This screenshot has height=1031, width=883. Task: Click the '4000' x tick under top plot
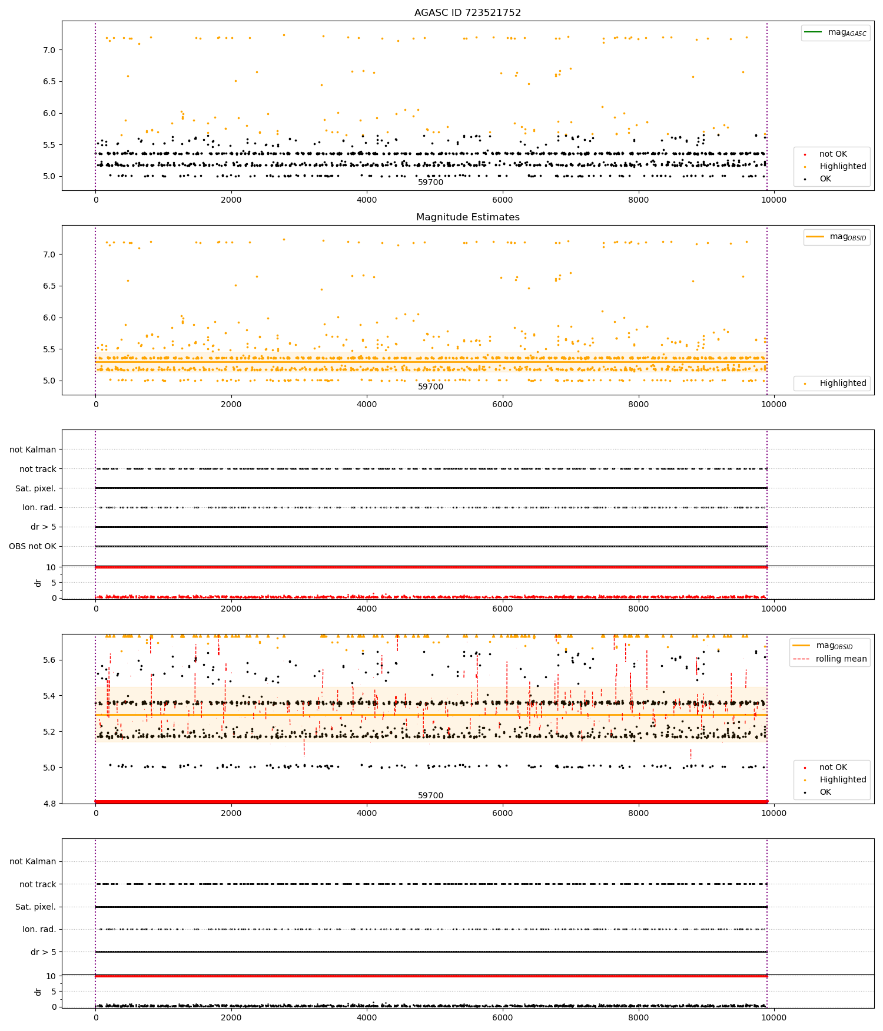click(367, 200)
